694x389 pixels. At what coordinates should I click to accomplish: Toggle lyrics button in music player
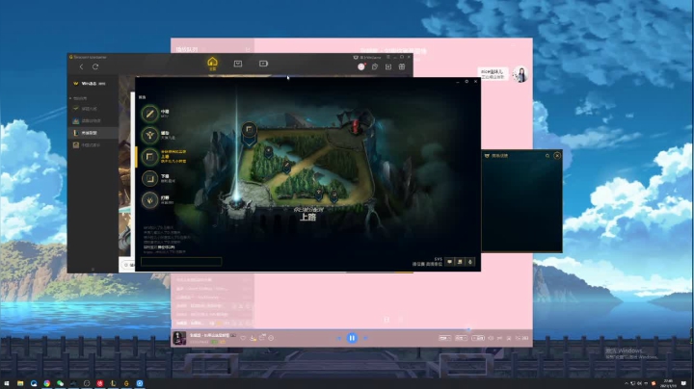pyautogui.click(x=478, y=338)
